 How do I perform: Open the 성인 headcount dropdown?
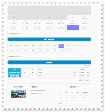(28, 69)
